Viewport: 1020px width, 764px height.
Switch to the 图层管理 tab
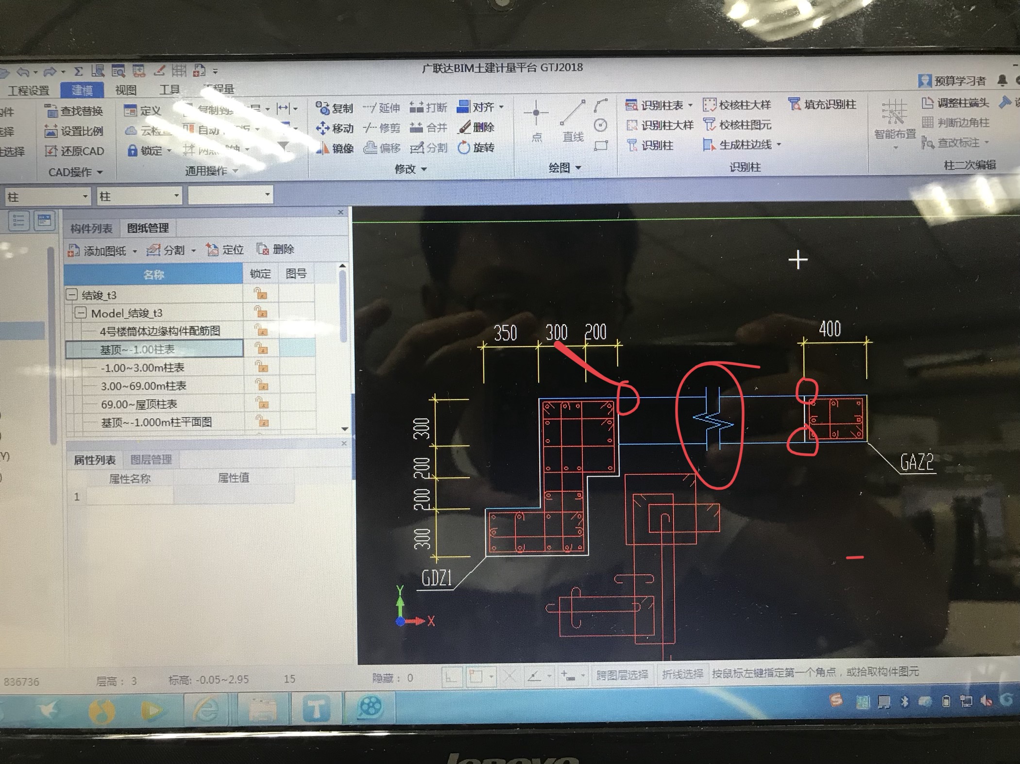point(151,459)
